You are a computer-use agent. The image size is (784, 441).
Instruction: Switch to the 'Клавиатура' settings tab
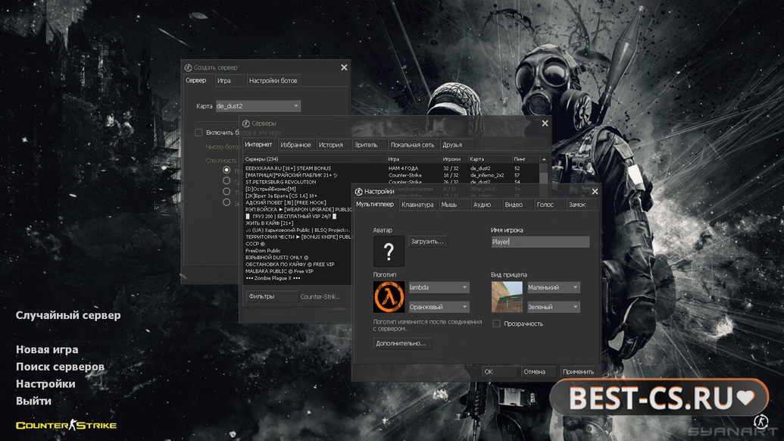point(417,205)
